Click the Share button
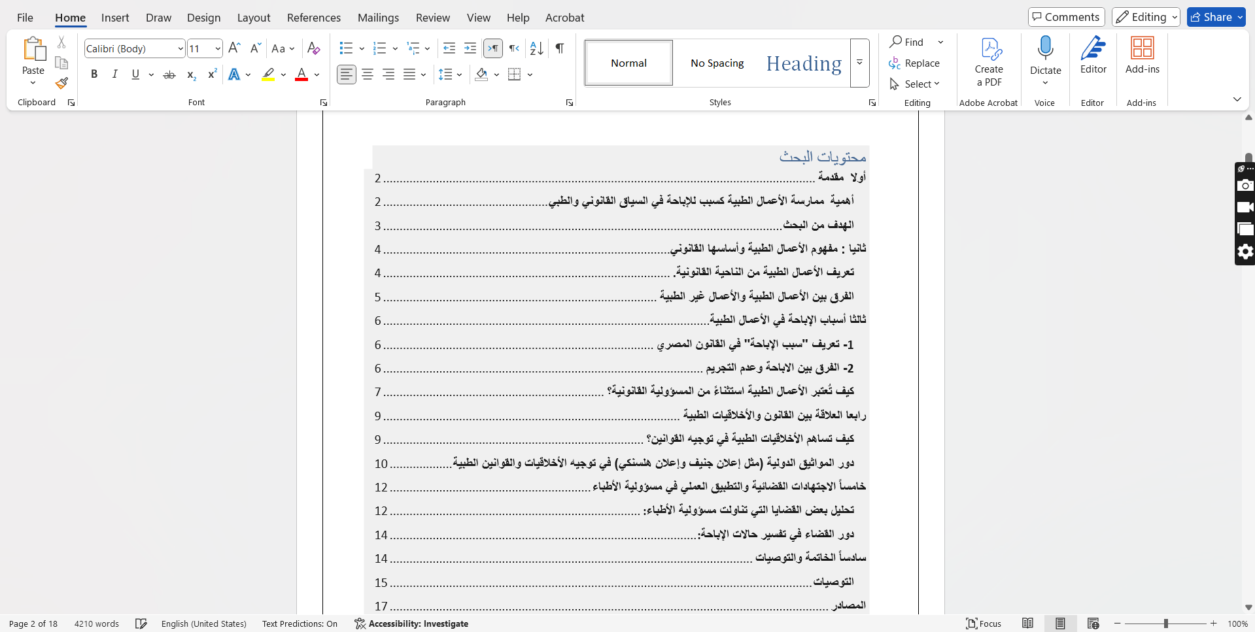1255x632 pixels. pyautogui.click(x=1216, y=17)
